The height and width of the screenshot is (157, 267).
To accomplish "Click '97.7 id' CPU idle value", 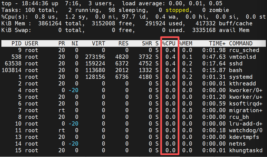I will [135, 17].
